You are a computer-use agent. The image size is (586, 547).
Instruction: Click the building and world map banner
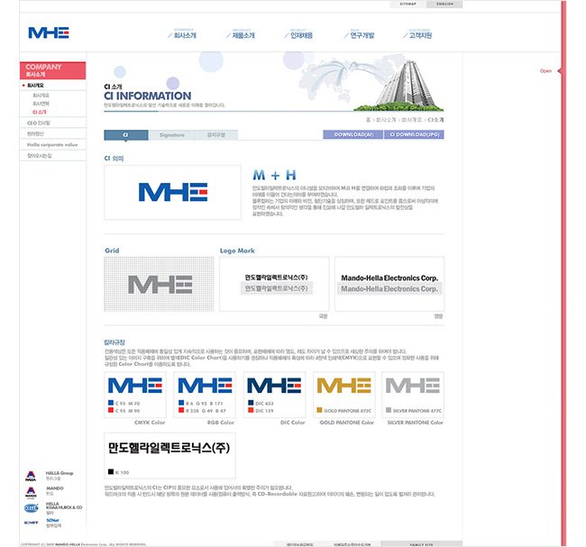tap(371, 83)
